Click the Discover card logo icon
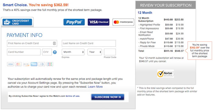 click(x=26, y=64)
